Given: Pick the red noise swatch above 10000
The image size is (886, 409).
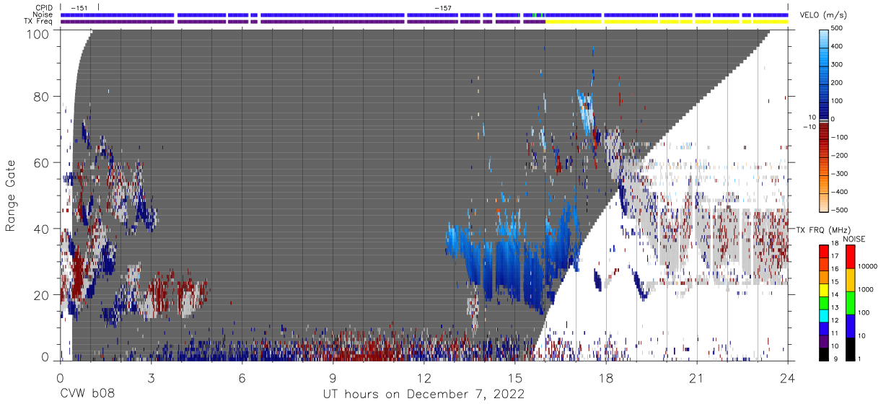Looking at the screenshot, I should pos(849,257).
